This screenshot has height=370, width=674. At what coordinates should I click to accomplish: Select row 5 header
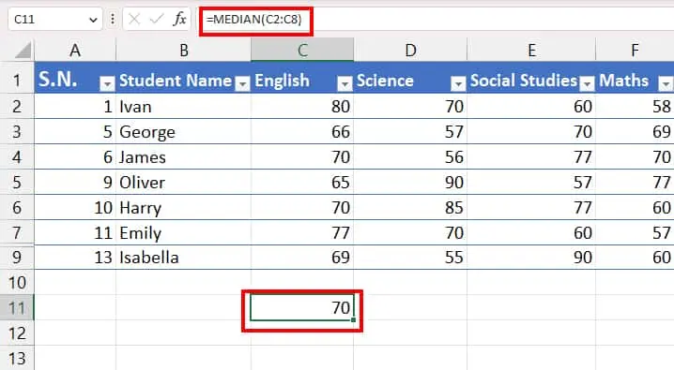coord(17,183)
